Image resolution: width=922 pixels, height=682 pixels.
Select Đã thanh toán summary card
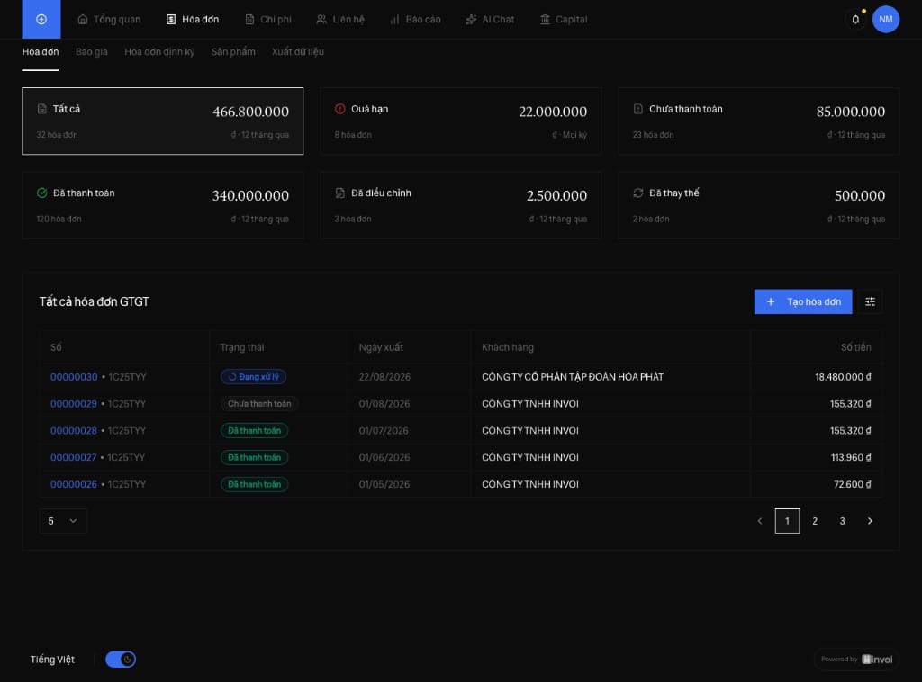coord(163,206)
